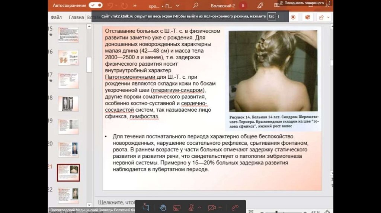Open the share dropdown in ribbon
This screenshot has width=381, height=213.
point(323,17)
